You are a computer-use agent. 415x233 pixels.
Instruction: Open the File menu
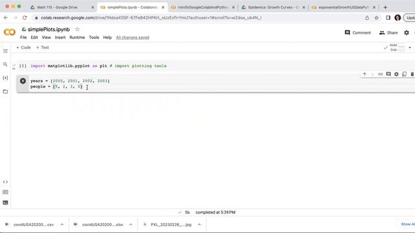pyautogui.click(x=23, y=38)
